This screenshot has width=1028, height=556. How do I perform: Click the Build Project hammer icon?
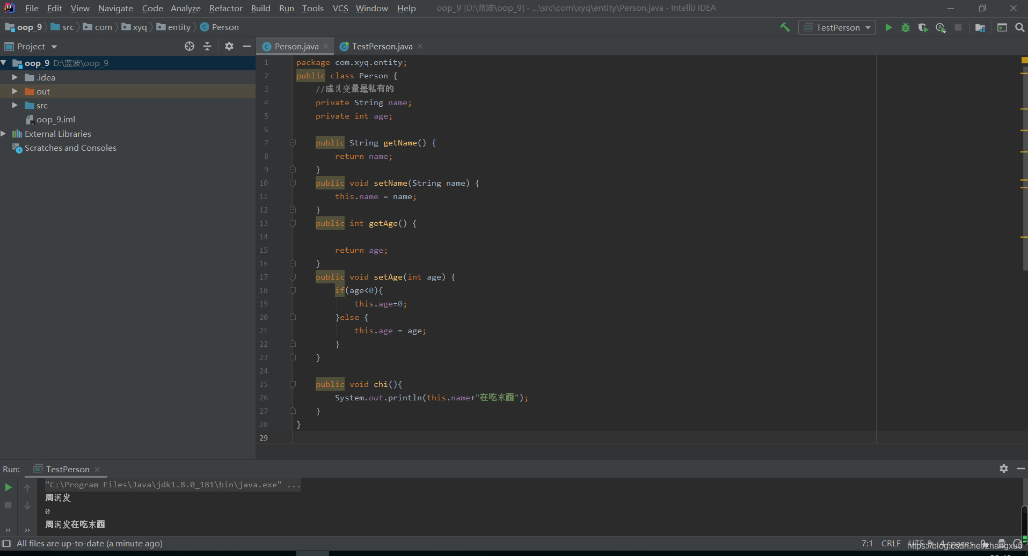[785, 27]
